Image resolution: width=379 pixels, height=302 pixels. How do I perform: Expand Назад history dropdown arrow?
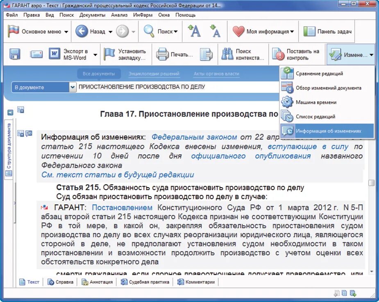(x=111, y=32)
